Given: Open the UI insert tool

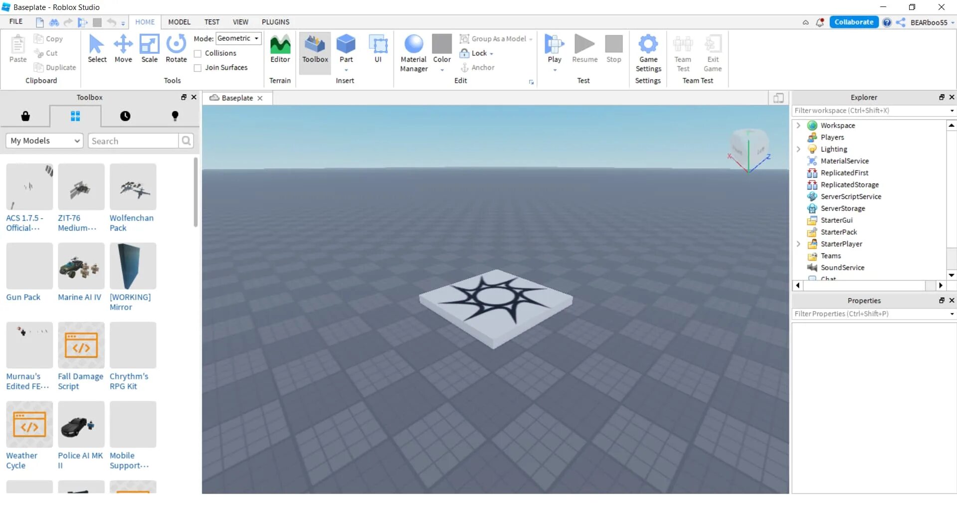Looking at the screenshot, I should pyautogui.click(x=378, y=49).
